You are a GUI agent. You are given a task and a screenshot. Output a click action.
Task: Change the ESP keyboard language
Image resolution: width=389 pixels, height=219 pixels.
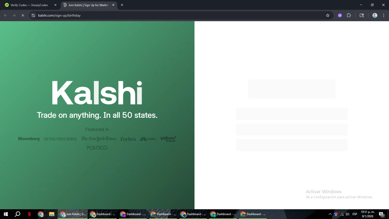tap(355, 214)
